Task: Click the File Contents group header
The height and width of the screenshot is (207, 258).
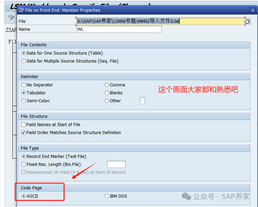Action: pos(134,45)
